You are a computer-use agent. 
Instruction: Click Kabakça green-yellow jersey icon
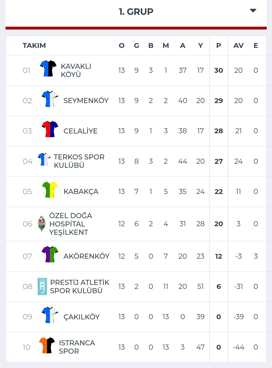pyautogui.click(x=50, y=190)
